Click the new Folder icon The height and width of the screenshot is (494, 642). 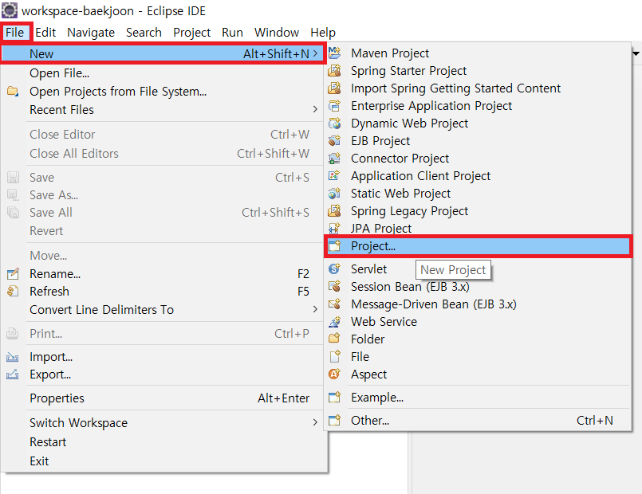pyautogui.click(x=334, y=339)
